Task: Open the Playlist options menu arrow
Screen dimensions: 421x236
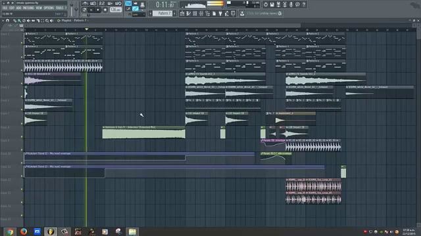Action: point(3,20)
